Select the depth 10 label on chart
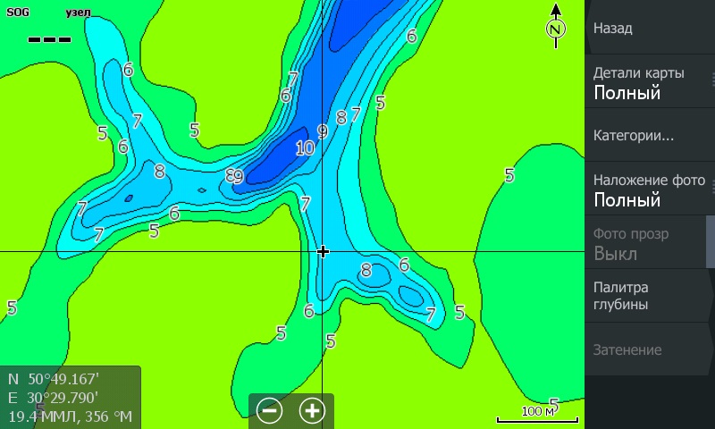Image resolution: width=715 pixels, height=429 pixels. pos(305,148)
